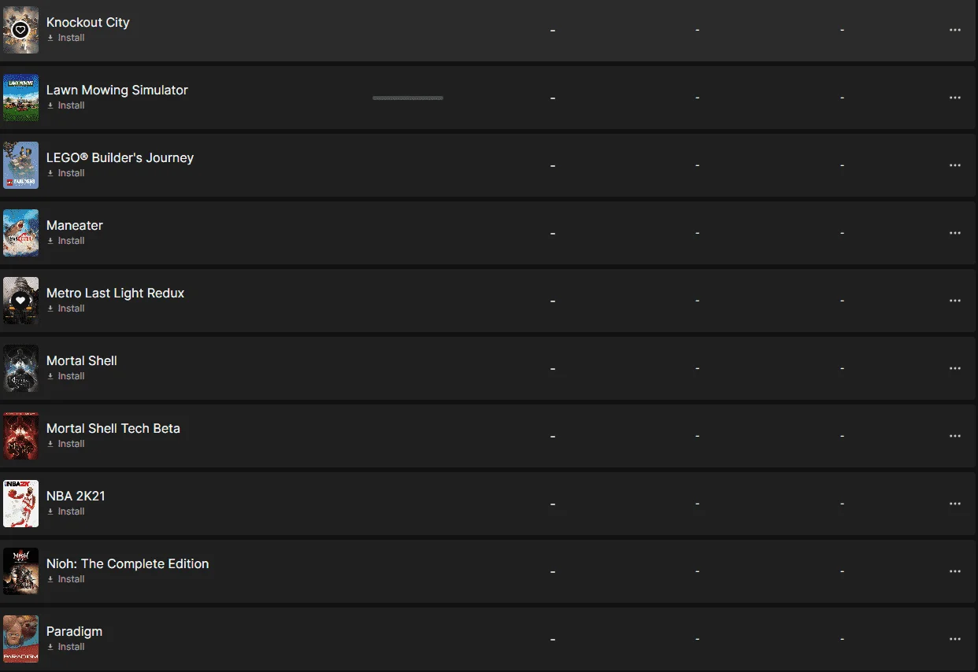Install Mortal Shell
Viewport: 978px width, 672px height.
[x=66, y=376]
